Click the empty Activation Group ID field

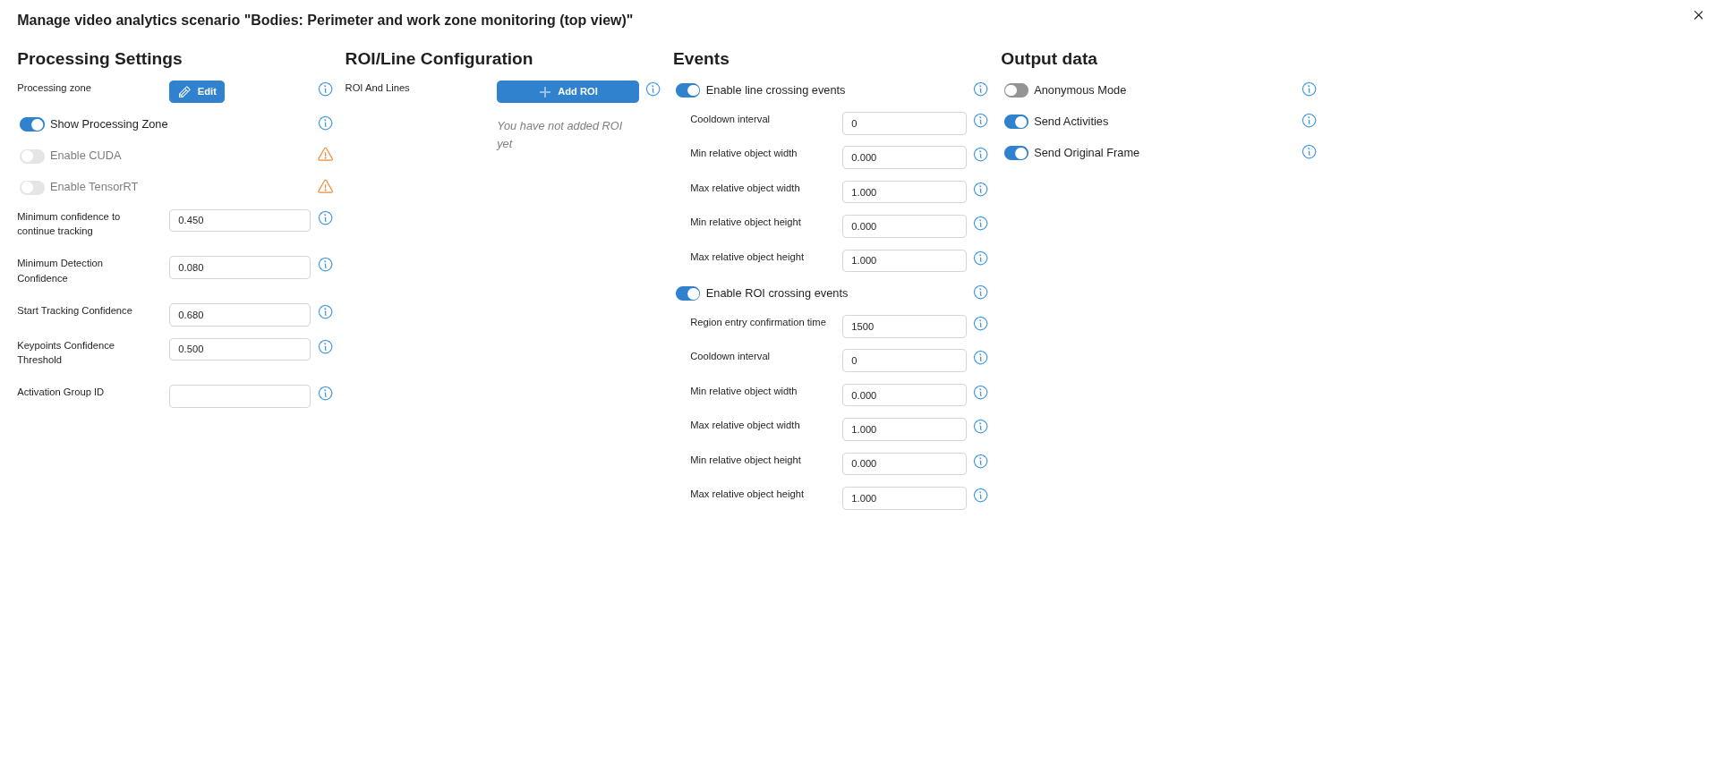[239, 396]
